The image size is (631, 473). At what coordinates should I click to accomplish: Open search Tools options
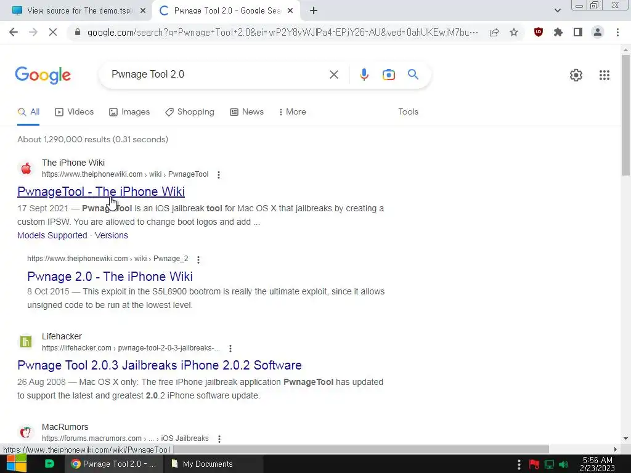408,112
